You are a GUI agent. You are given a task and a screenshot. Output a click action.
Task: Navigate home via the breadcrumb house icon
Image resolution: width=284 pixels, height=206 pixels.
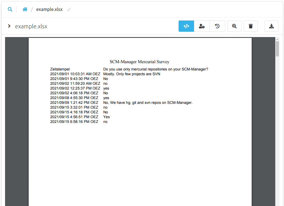tap(25, 9)
